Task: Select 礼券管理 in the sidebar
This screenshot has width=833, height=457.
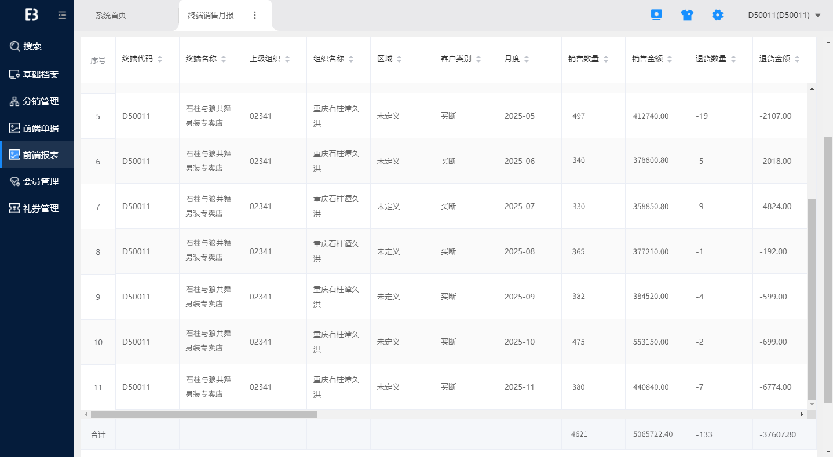Action: tap(41, 209)
